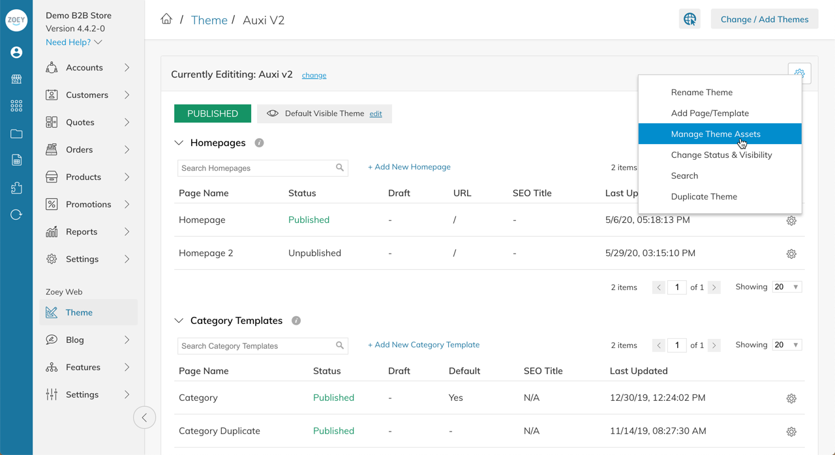The width and height of the screenshot is (835, 455).
Task: Click the home icon in breadcrumb
Action: tap(166, 19)
